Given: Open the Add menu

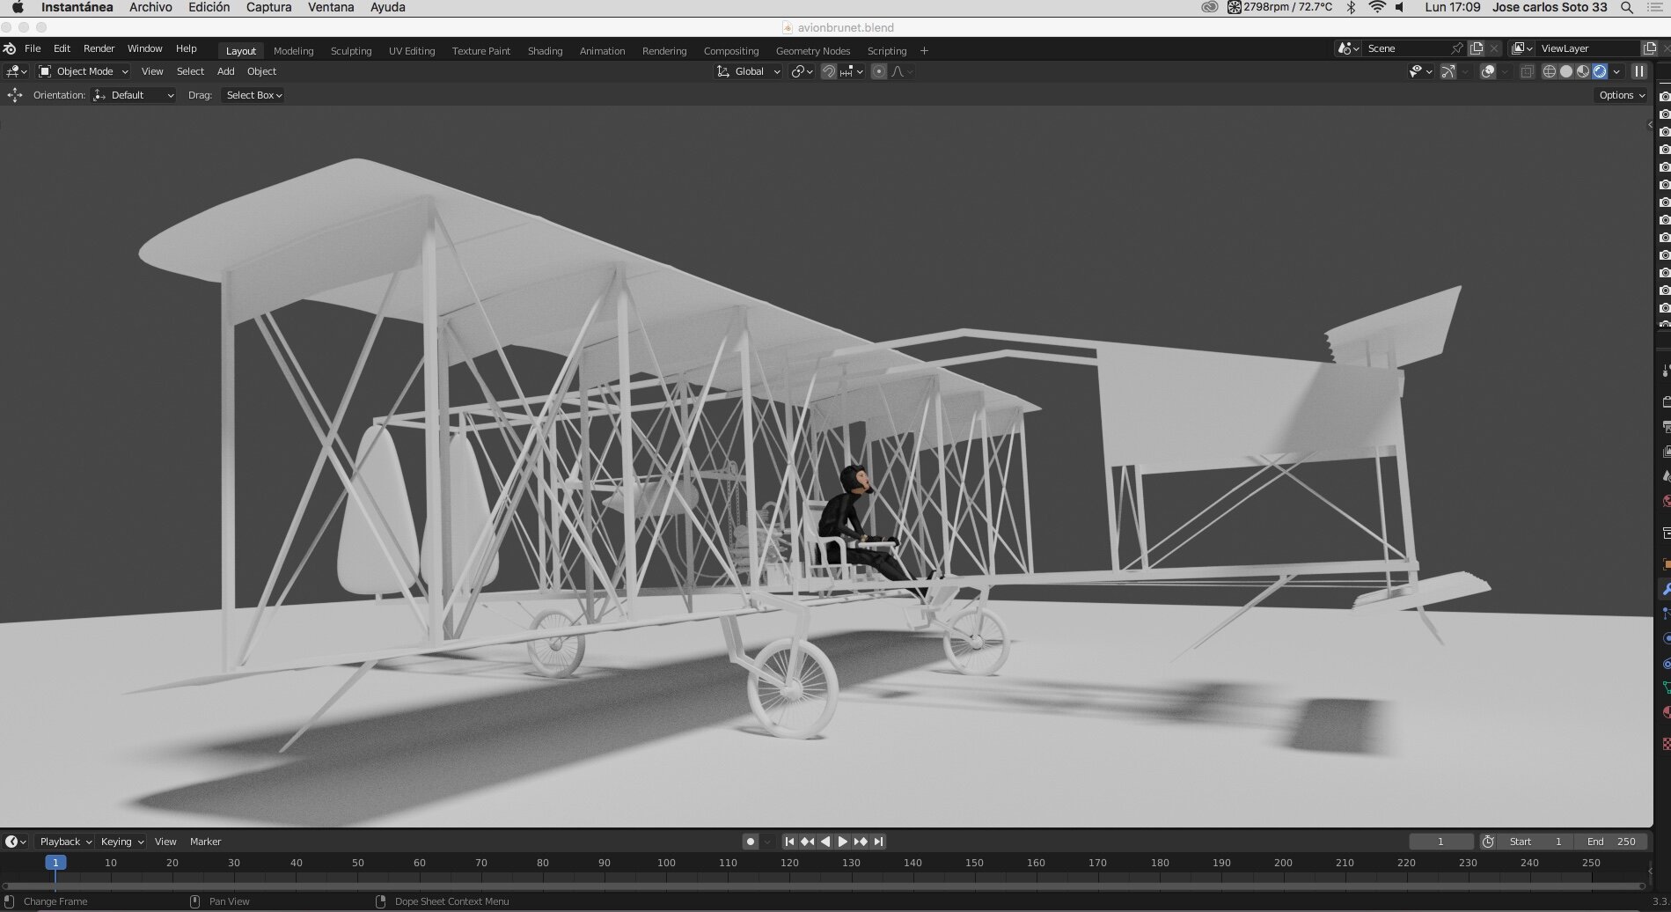Looking at the screenshot, I should click(226, 71).
